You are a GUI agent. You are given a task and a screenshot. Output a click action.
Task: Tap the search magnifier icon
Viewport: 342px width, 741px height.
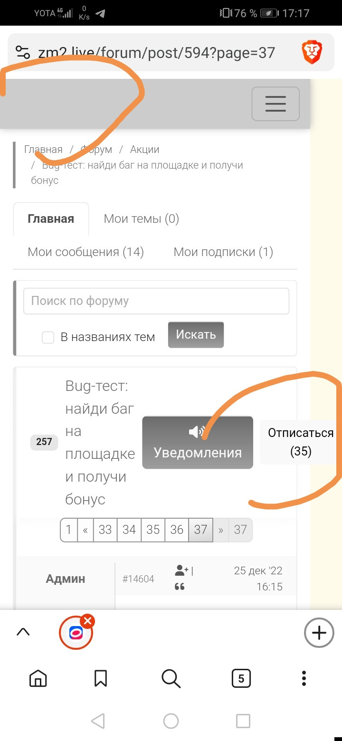coord(171,679)
